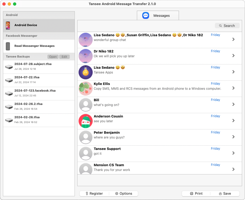Click message preview 'see you later'

coord(103,121)
